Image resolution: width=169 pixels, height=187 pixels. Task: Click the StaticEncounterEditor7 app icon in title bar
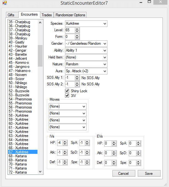[x=5, y=3]
